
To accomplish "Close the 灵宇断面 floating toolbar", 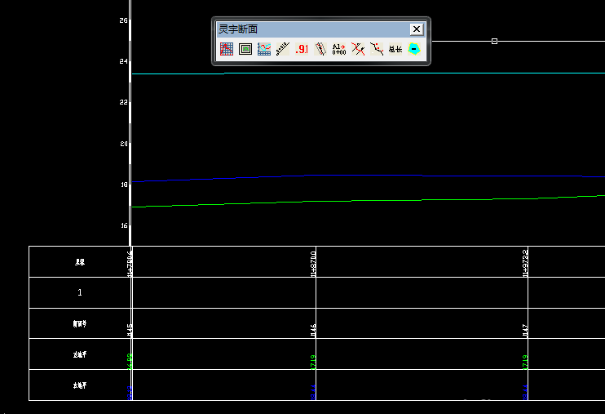I will (x=416, y=29).
